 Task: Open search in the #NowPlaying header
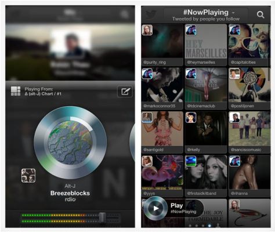point(260,14)
